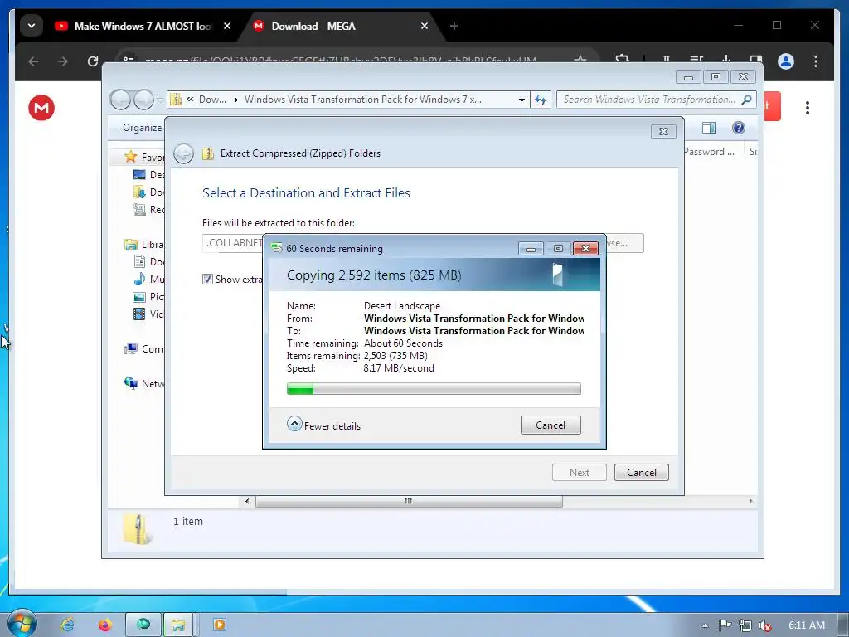849x637 pixels.
Task: Switch to the Make Windows 7 YouTube tab
Action: click(142, 26)
